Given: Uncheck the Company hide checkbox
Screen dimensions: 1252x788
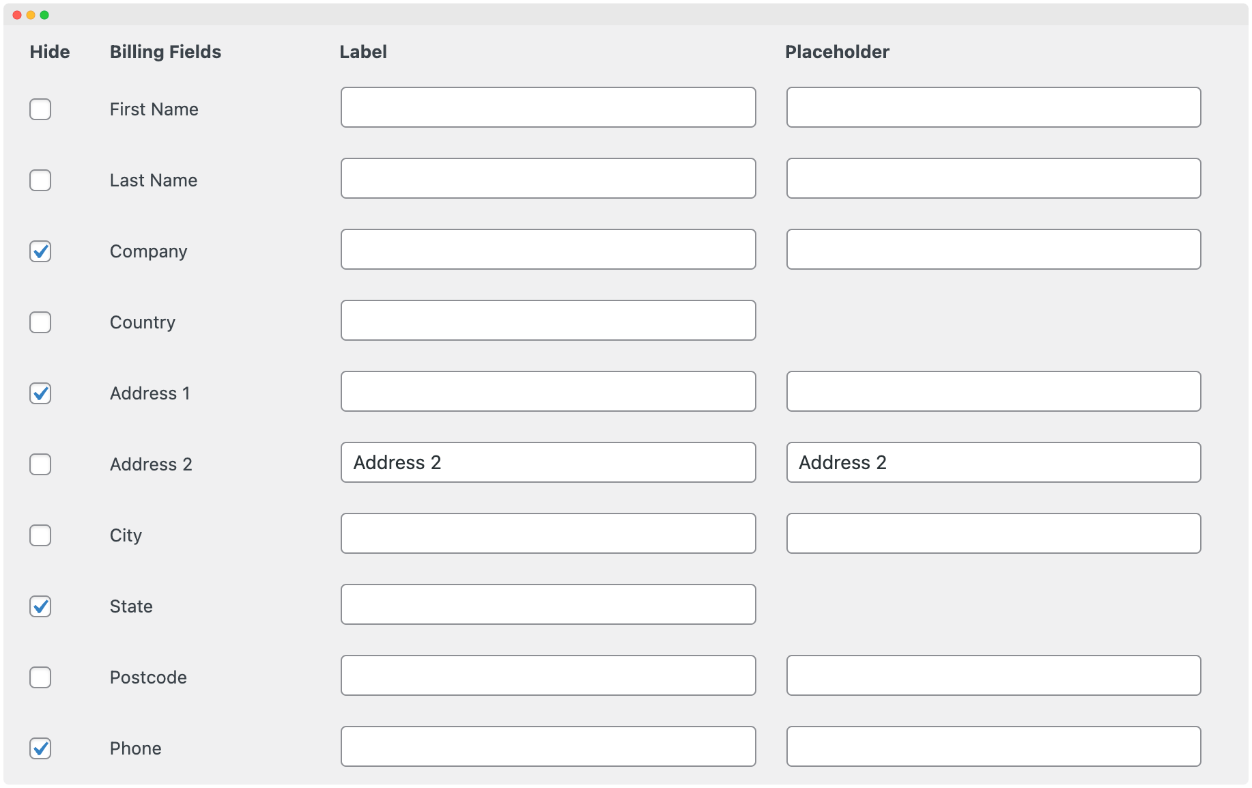Looking at the screenshot, I should (x=40, y=251).
